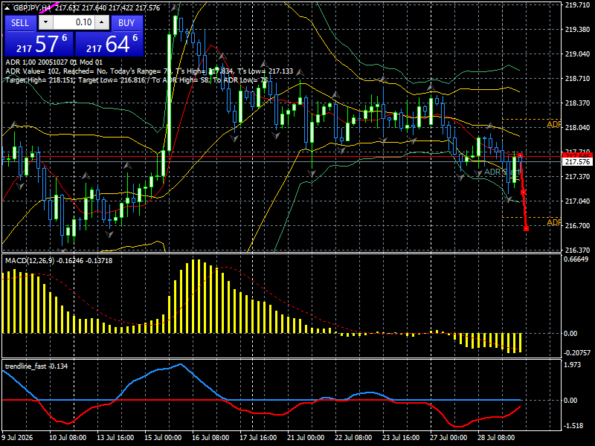Buy at the 217.64 ask price tile

[109, 44]
